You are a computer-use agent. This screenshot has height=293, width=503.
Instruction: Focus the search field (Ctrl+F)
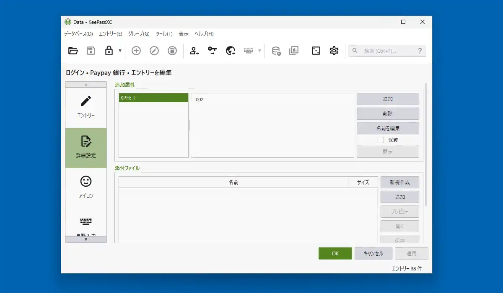(x=387, y=51)
